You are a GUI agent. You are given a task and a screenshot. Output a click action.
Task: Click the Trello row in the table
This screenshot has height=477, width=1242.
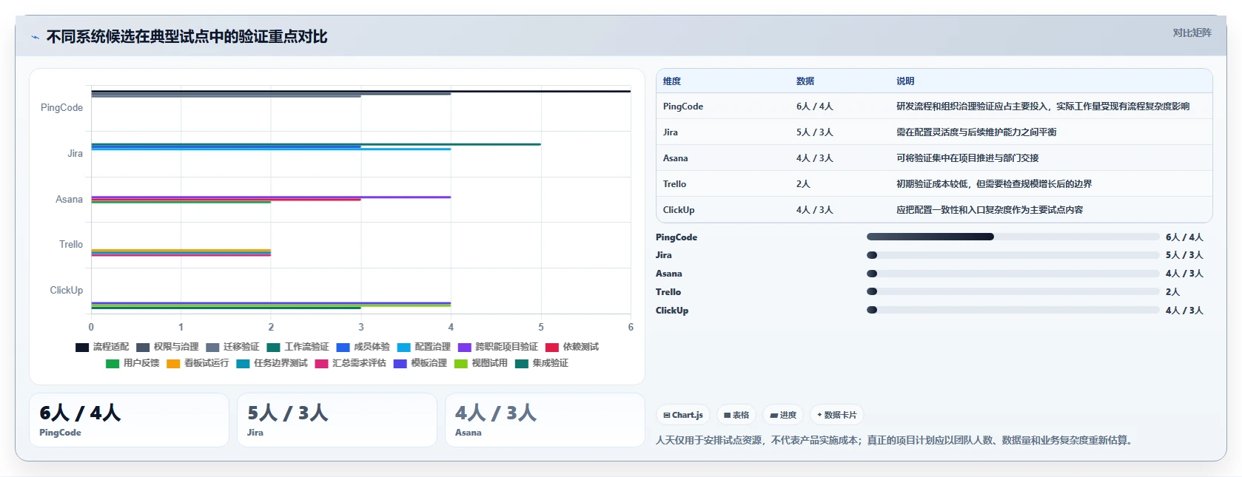tap(934, 184)
